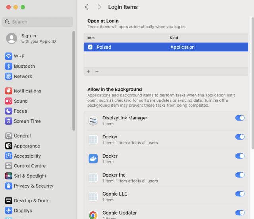
Task: Click the DisplayLink Manager app icon
Action: point(93,121)
